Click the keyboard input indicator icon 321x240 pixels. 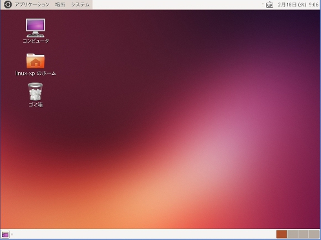(269, 5)
